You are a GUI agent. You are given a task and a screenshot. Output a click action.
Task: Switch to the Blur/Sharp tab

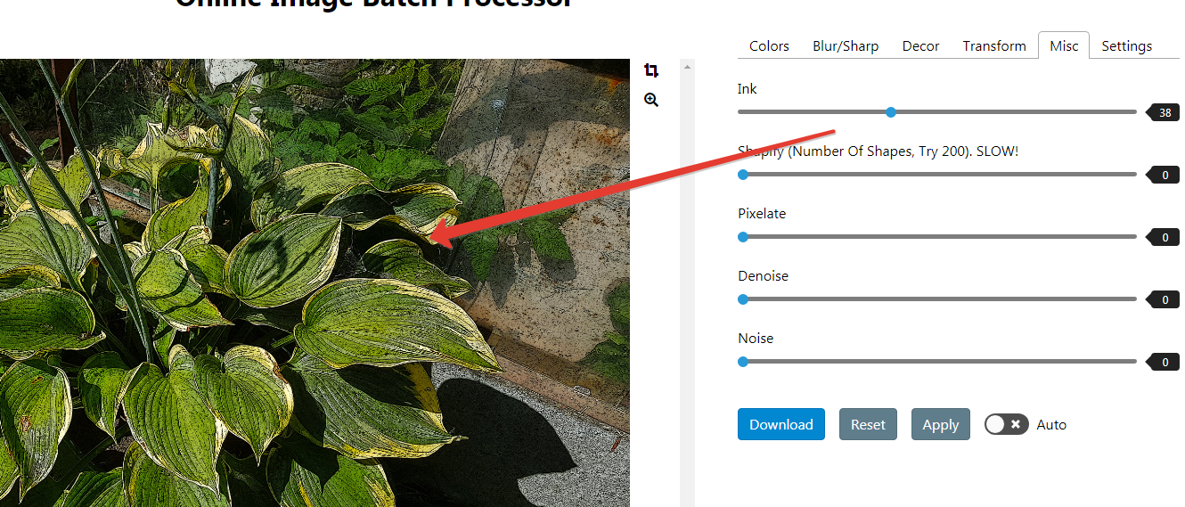(846, 46)
